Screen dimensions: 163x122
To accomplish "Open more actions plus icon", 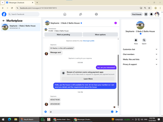I will coord(46,112).
